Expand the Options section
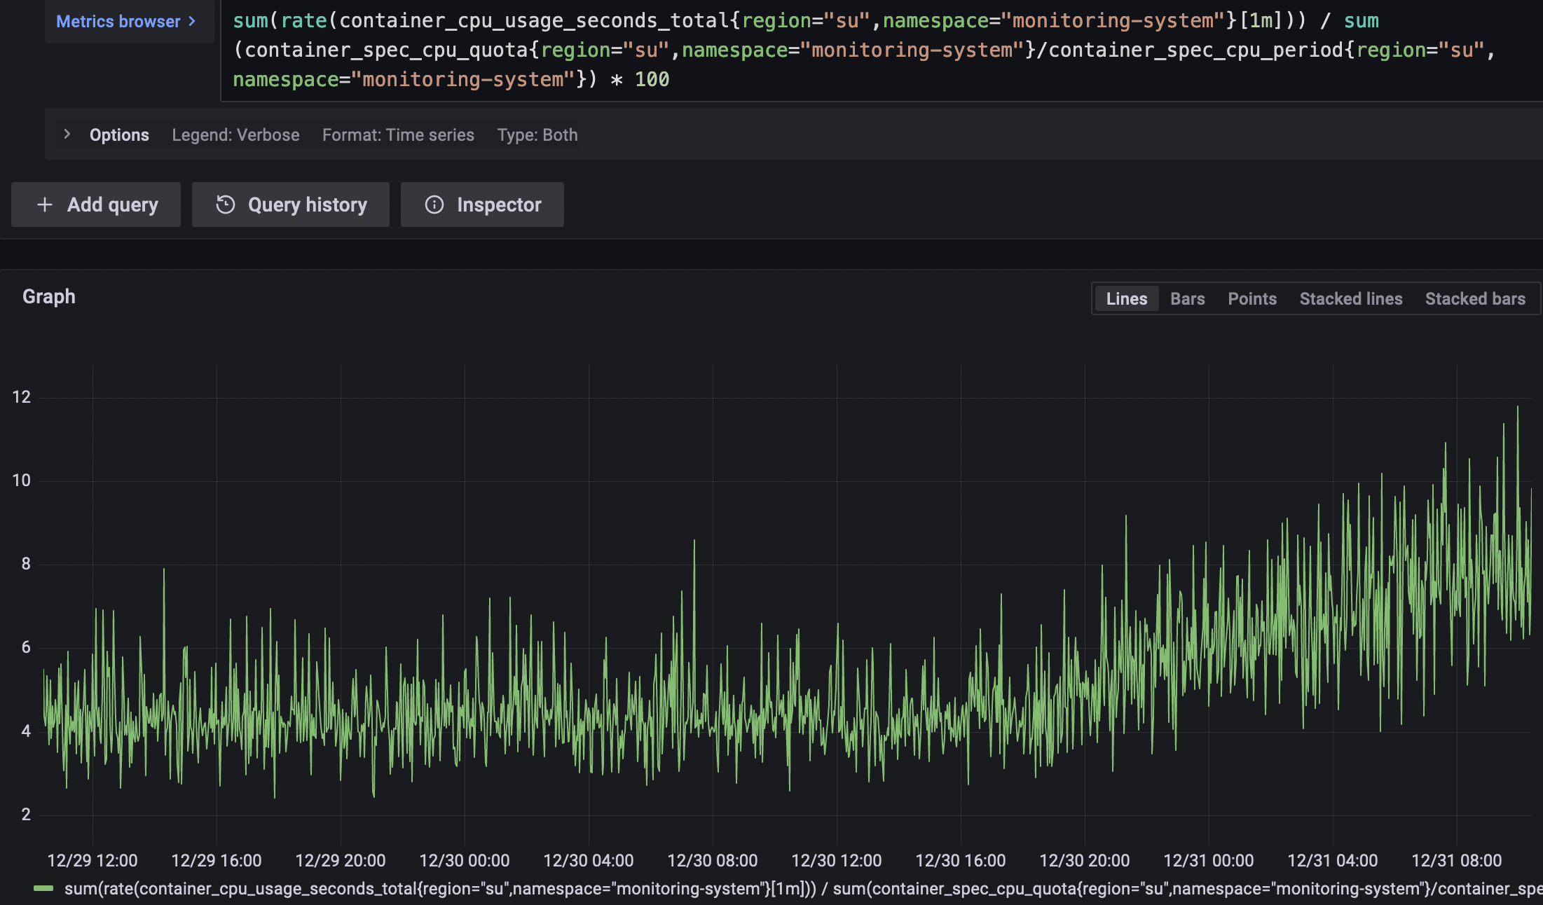Viewport: 1543px width, 905px height. (118, 134)
